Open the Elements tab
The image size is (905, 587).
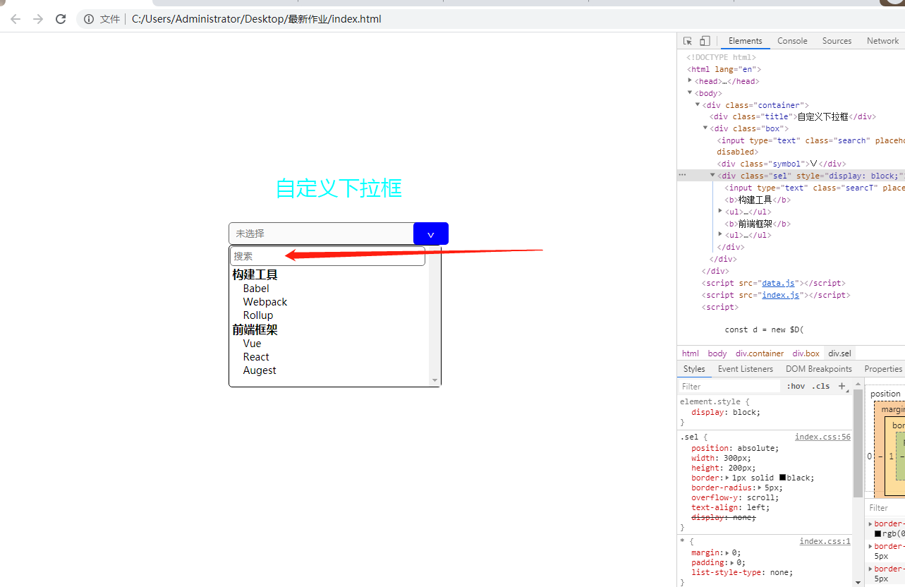pyautogui.click(x=745, y=41)
